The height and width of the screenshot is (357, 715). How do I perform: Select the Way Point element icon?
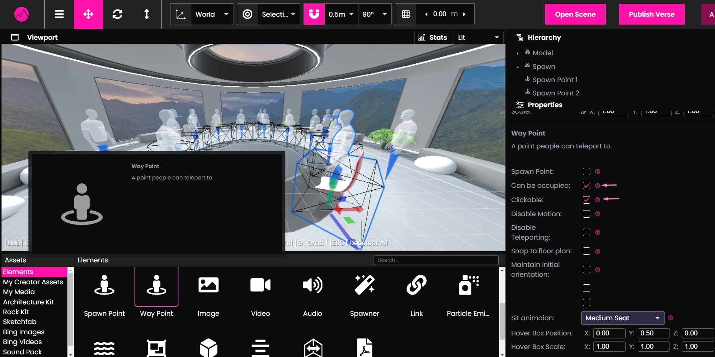(x=156, y=285)
